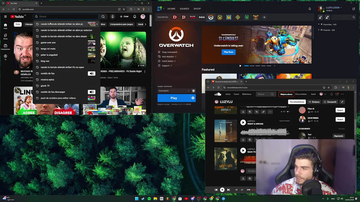
Task: Open the GAMES tab in Battle.net
Action: point(184,9)
